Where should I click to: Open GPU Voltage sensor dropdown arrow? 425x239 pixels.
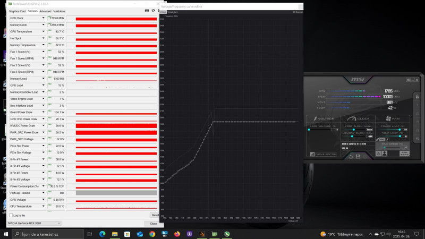click(43, 200)
